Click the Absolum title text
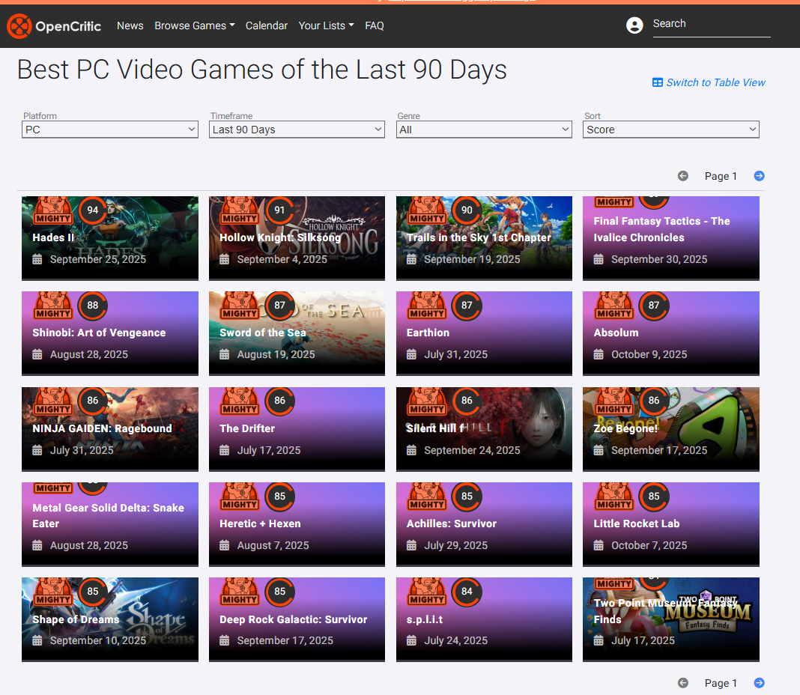The height and width of the screenshot is (695, 800). click(x=616, y=333)
